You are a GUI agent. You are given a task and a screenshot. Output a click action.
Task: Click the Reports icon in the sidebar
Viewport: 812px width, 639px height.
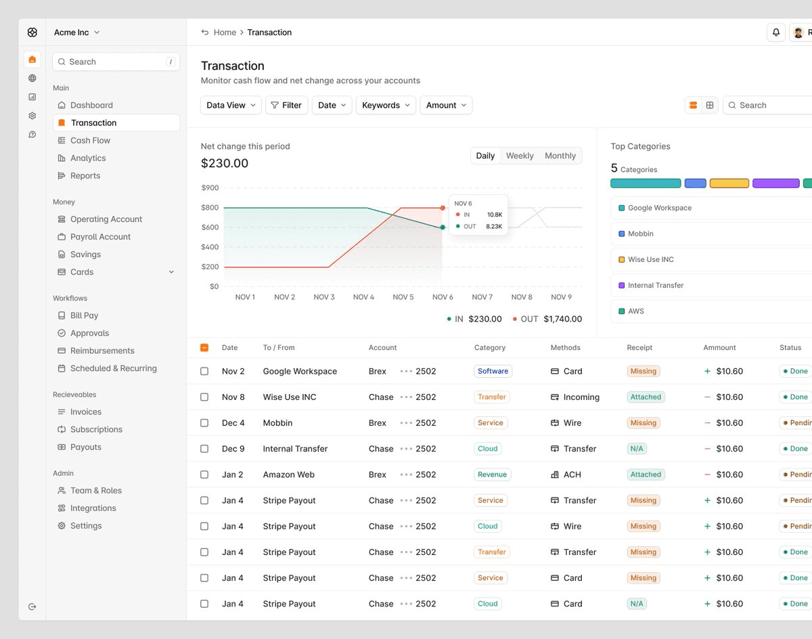pyautogui.click(x=62, y=175)
